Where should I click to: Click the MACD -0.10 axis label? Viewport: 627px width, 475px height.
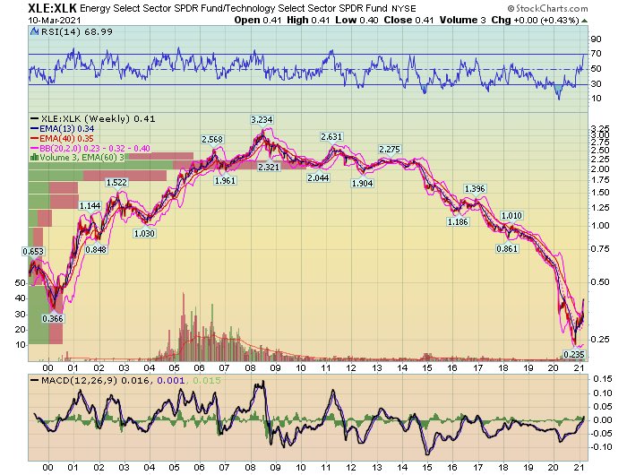[x=601, y=447]
